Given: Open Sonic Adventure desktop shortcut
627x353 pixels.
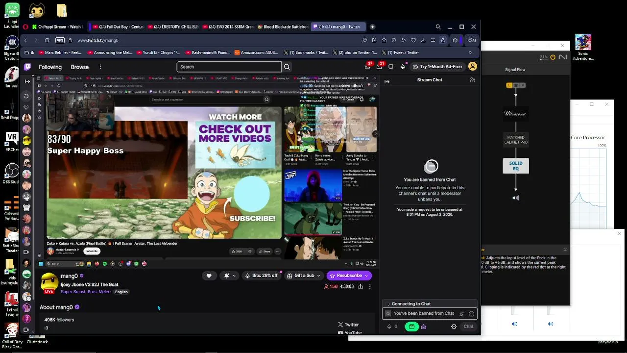Looking at the screenshot, I should click(583, 48).
